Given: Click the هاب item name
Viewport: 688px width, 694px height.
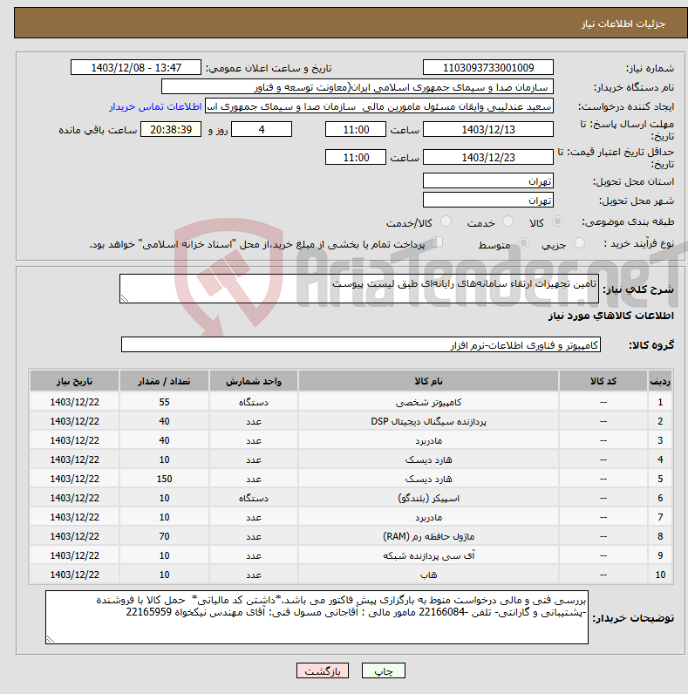Looking at the screenshot, I should (x=428, y=575).
